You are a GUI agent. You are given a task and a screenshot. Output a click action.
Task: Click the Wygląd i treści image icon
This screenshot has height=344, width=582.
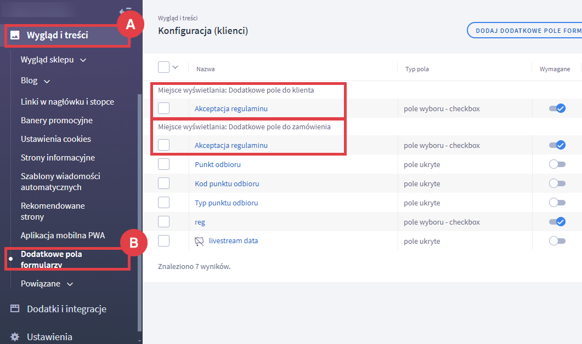[15, 36]
